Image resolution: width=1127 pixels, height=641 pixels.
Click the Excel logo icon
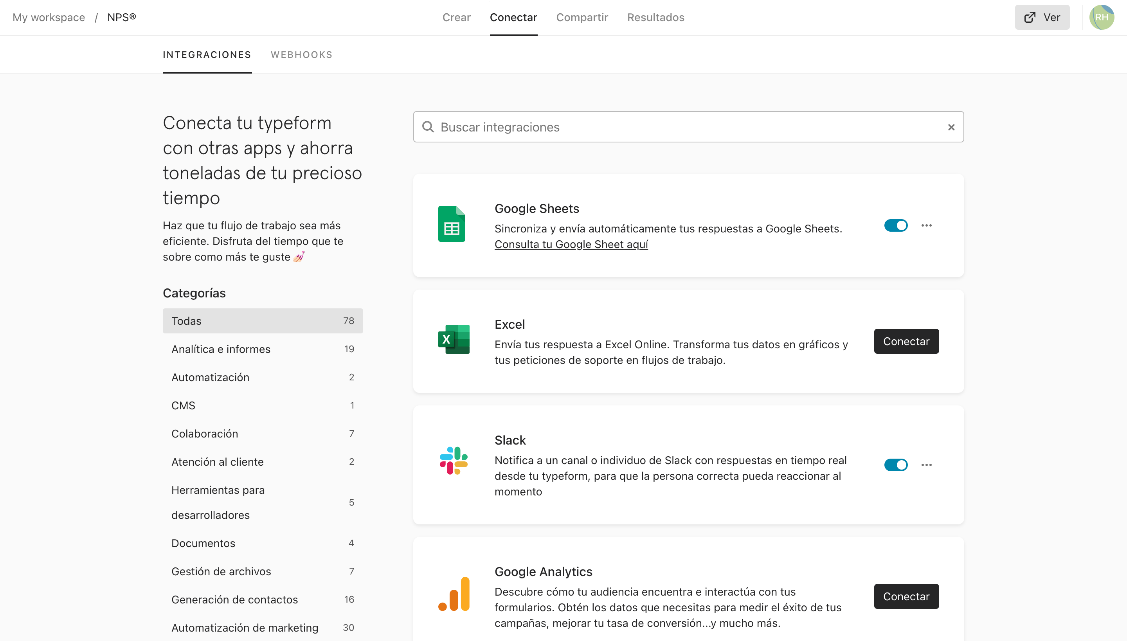pyautogui.click(x=454, y=339)
